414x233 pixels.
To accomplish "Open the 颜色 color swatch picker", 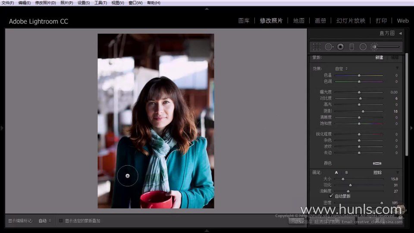I will (377, 163).
